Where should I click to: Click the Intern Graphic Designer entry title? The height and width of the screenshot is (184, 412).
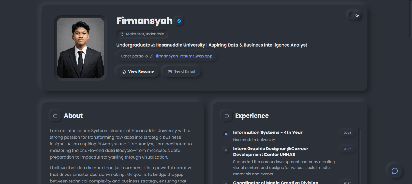(271, 152)
